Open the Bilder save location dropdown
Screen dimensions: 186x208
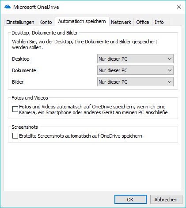pyautogui.click(x=135, y=82)
